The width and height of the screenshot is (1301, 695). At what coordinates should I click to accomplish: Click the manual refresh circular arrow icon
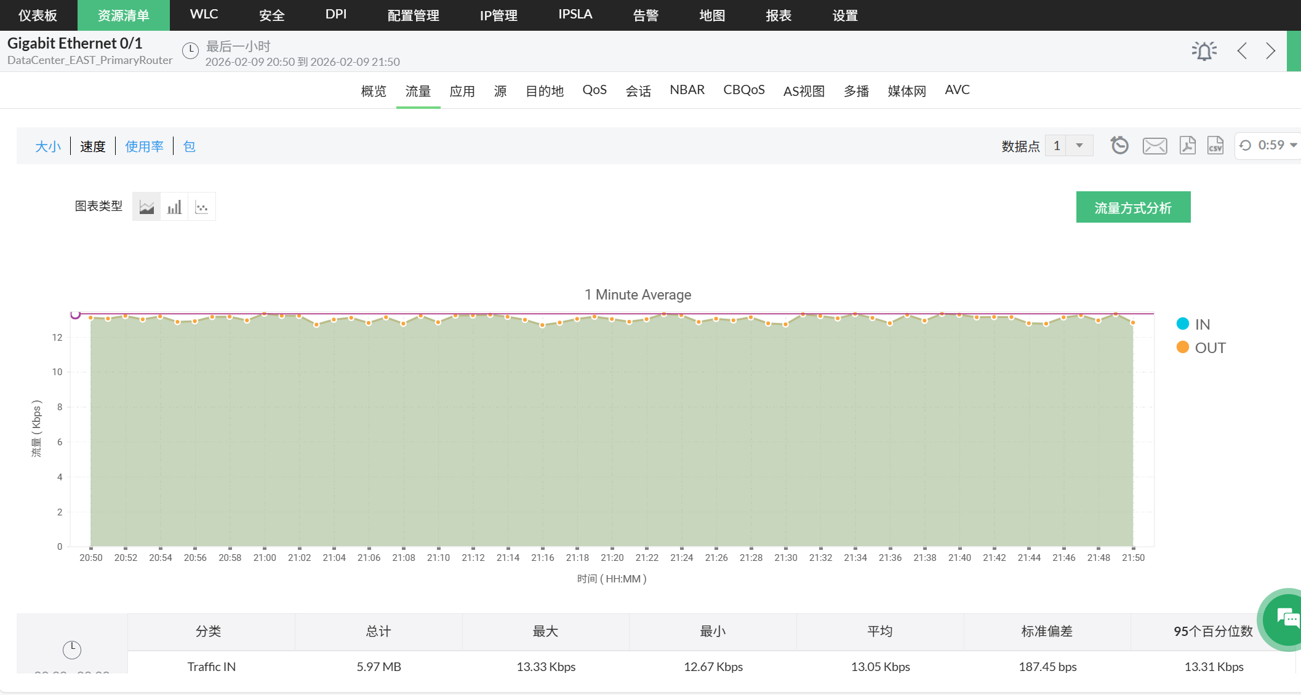[x=1245, y=145]
